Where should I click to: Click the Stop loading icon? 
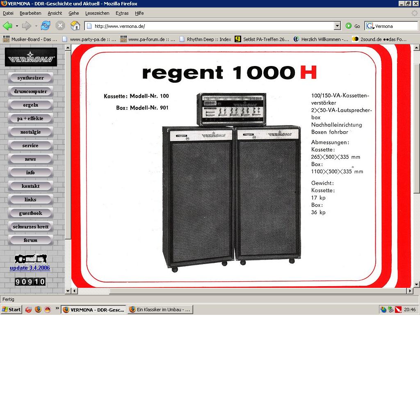60,26
